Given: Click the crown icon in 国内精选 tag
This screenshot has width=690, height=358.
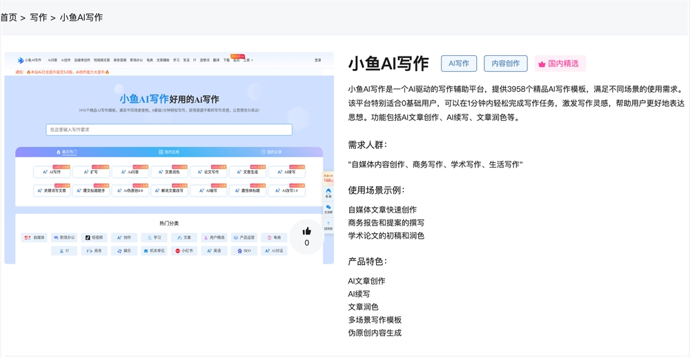Looking at the screenshot, I should (x=542, y=63).
